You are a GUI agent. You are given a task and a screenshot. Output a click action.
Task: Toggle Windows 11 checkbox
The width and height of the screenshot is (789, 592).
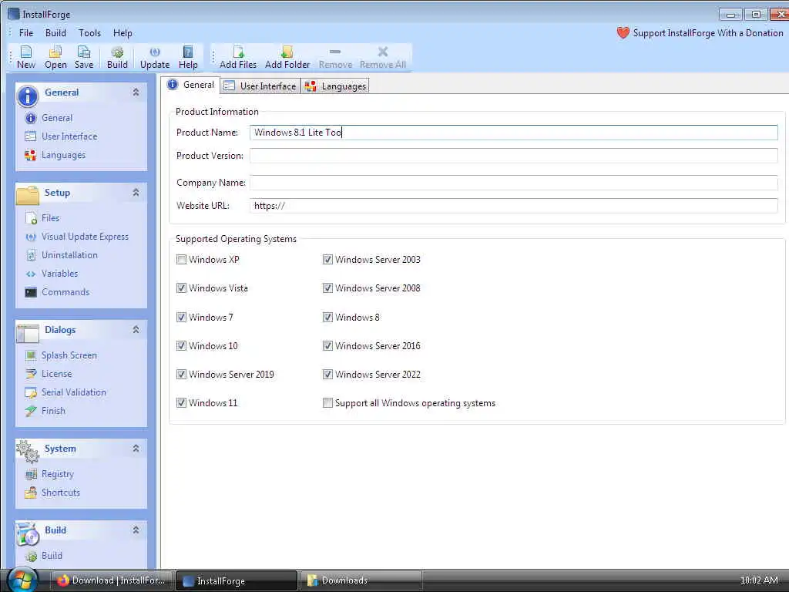pyautogui.click(x=181, y=403)
